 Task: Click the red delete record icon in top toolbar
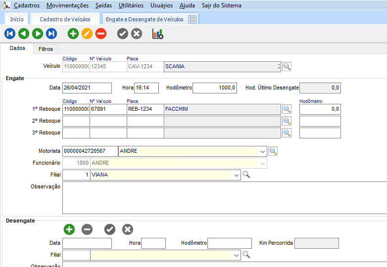pyautogui.click(x=100, y=34)
